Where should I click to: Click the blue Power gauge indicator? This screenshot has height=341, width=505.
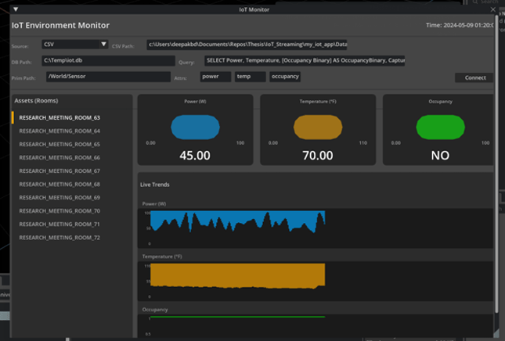tap(195, 127)
